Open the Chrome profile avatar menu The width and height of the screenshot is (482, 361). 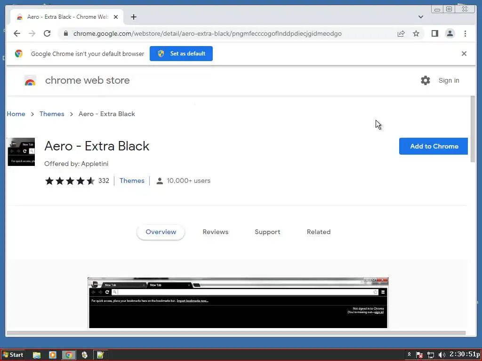tap(450, 33)
